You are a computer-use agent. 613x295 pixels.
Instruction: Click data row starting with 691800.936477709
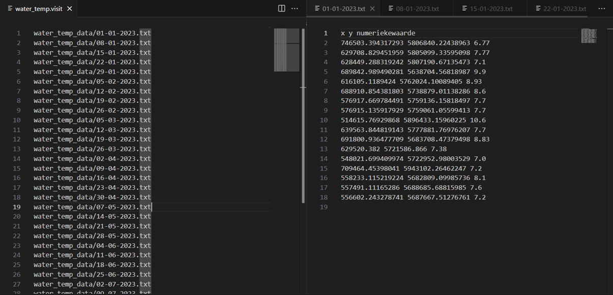click(415, 139)
